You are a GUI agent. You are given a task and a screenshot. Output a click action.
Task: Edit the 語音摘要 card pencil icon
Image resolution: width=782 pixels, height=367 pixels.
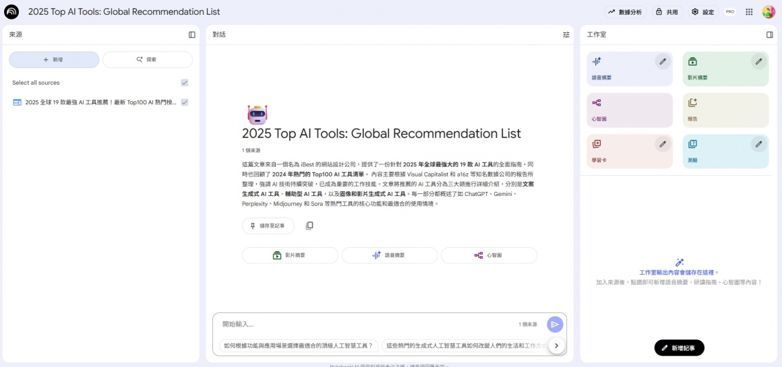pyautogui.click(x=663, y=62)
